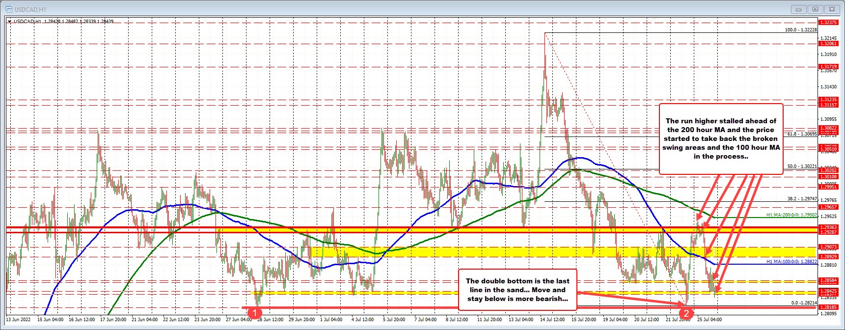Select the 61.8 - 1.30695 Fibonacci label

[x=802, y=134]
